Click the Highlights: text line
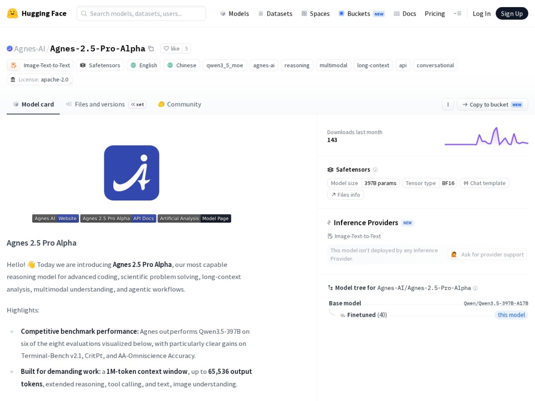This screenshot has height=401, width=535. coord(23,310)
